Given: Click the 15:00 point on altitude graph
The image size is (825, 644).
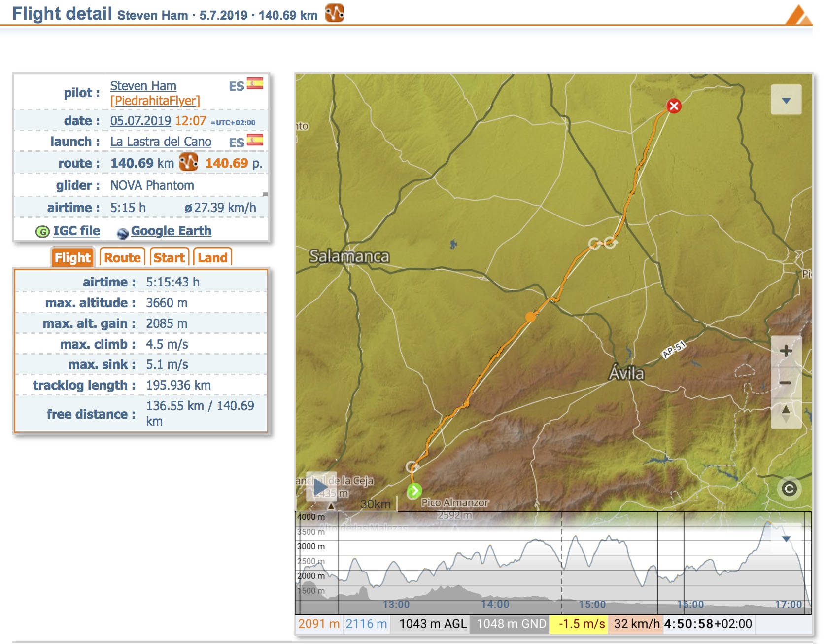Looking at the screenshot, I should [592, 604].
